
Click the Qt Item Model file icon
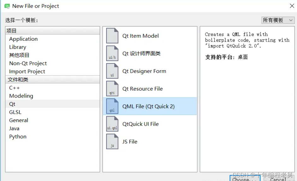tap(112, 36)
